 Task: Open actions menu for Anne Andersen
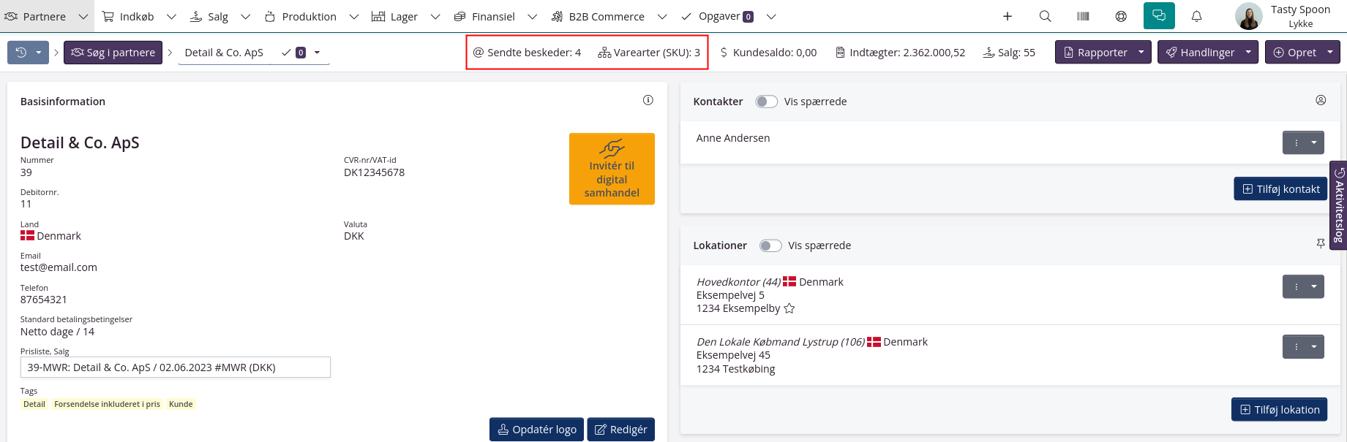coord(1303,142)
